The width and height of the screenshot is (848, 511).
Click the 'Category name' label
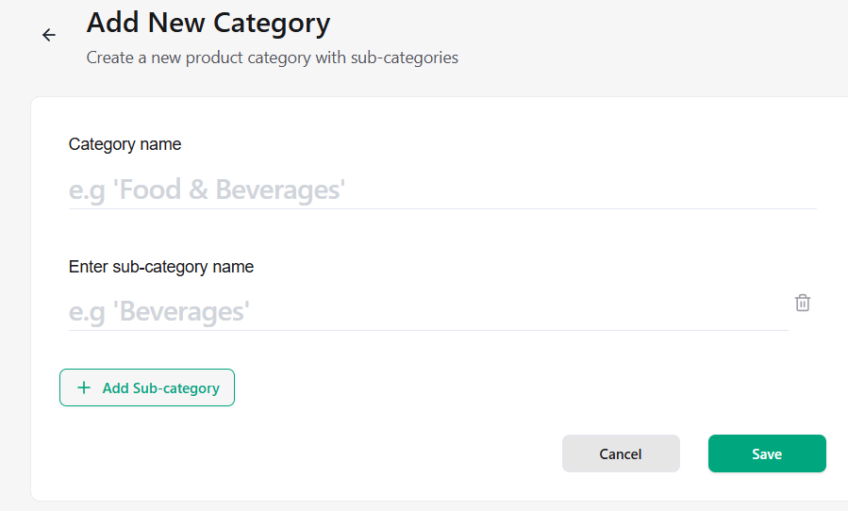(x=125, y=144)
